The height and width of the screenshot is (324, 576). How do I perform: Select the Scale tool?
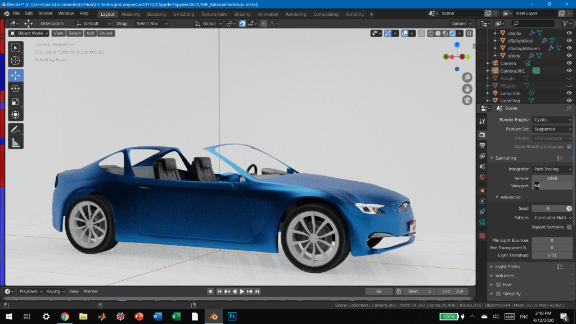pos(16,102)
